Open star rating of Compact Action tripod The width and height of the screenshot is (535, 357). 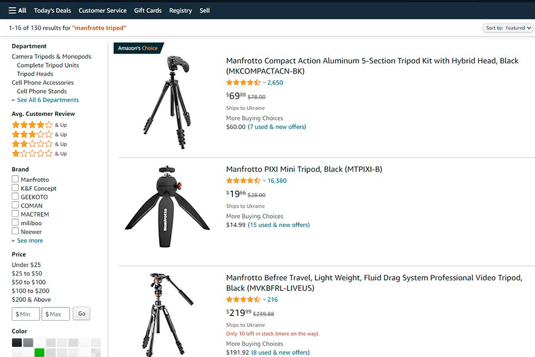pos(244,83)
